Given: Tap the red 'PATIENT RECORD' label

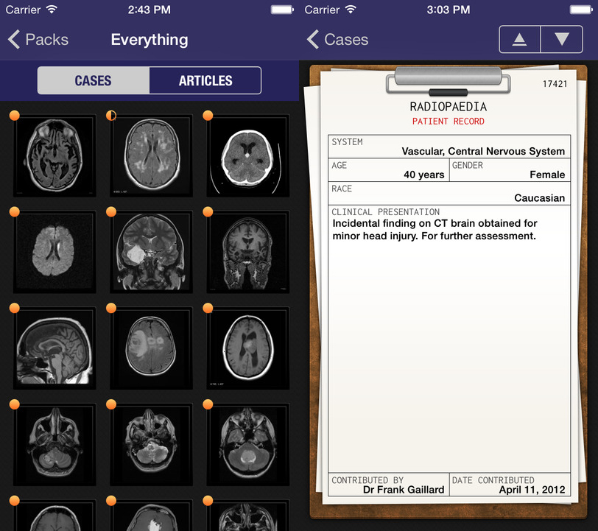Looking at the screenshot, I should 448,122.
